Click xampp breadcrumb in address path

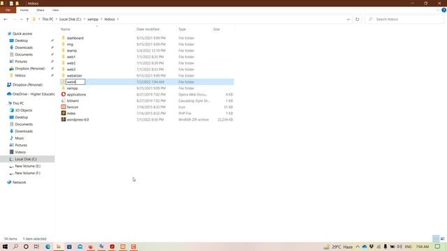[93, 20]
